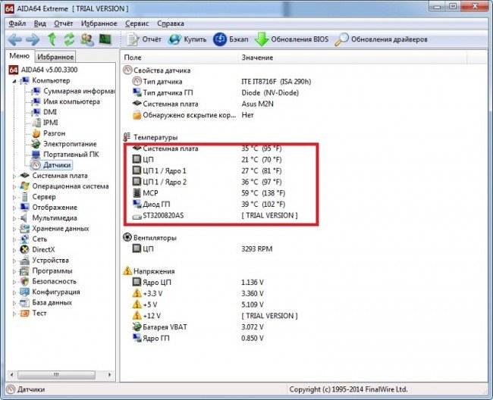The height and width of the screenshot is (400, 493).
Task: Expand the Операционная система tree node
Action: [14, 186]
